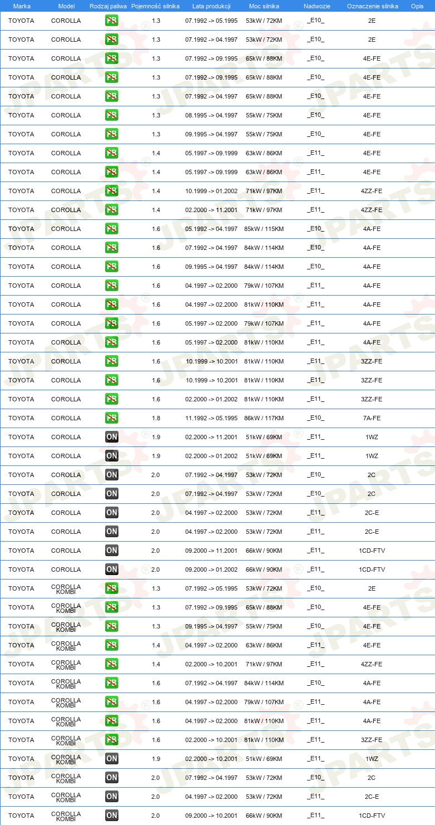Click the Nadwozie column header

coord(317,6)
